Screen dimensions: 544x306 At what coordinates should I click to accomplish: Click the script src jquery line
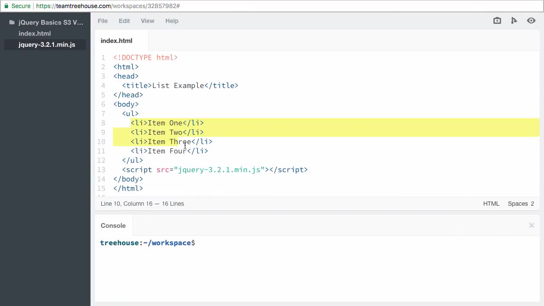215,170
